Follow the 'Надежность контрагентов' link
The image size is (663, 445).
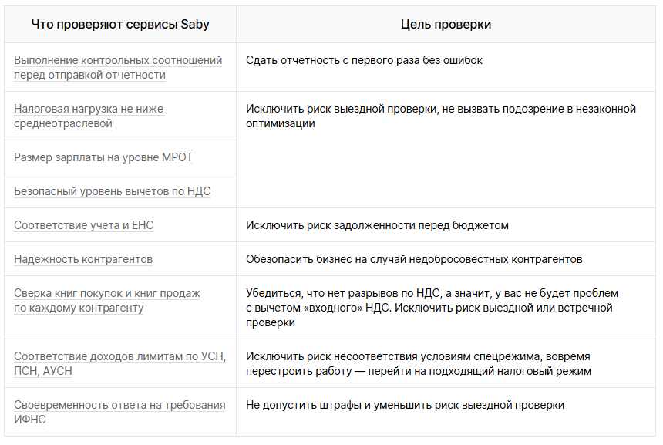point(83,259)
